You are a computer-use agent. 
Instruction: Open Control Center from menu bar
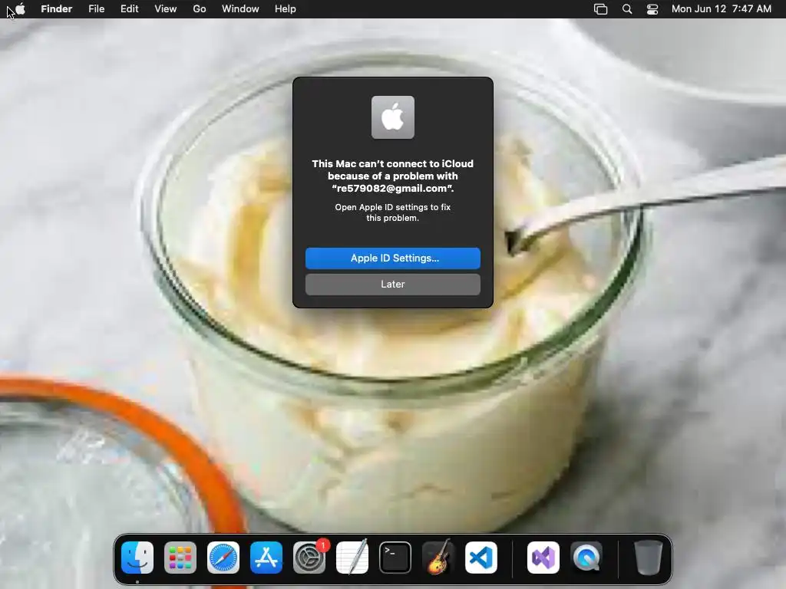[x=652, y=9]
